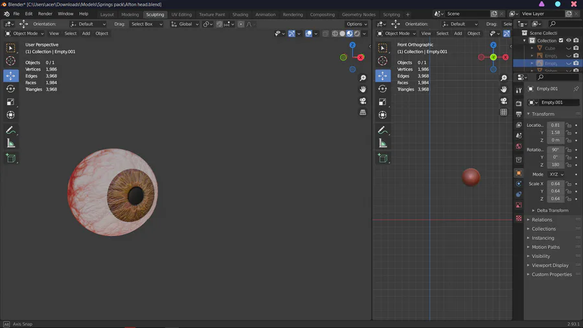Click the Empty.001 object name field

point(558,102)
